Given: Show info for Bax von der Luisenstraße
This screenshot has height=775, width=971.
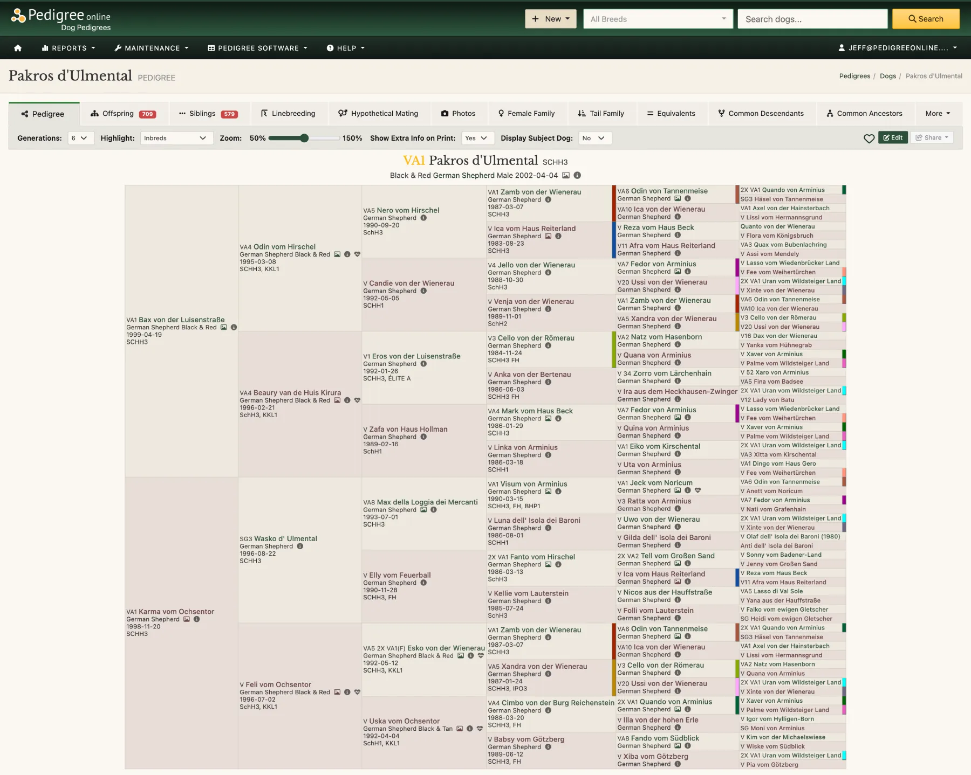Looking at the screenshot, I should tap(234, 327).
